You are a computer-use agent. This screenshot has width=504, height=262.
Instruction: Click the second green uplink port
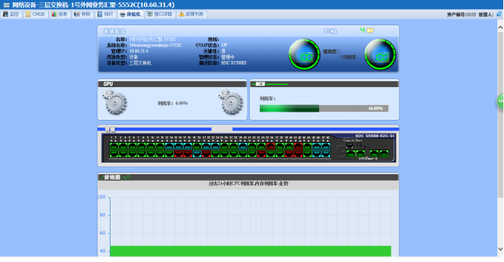click(360, 153)
